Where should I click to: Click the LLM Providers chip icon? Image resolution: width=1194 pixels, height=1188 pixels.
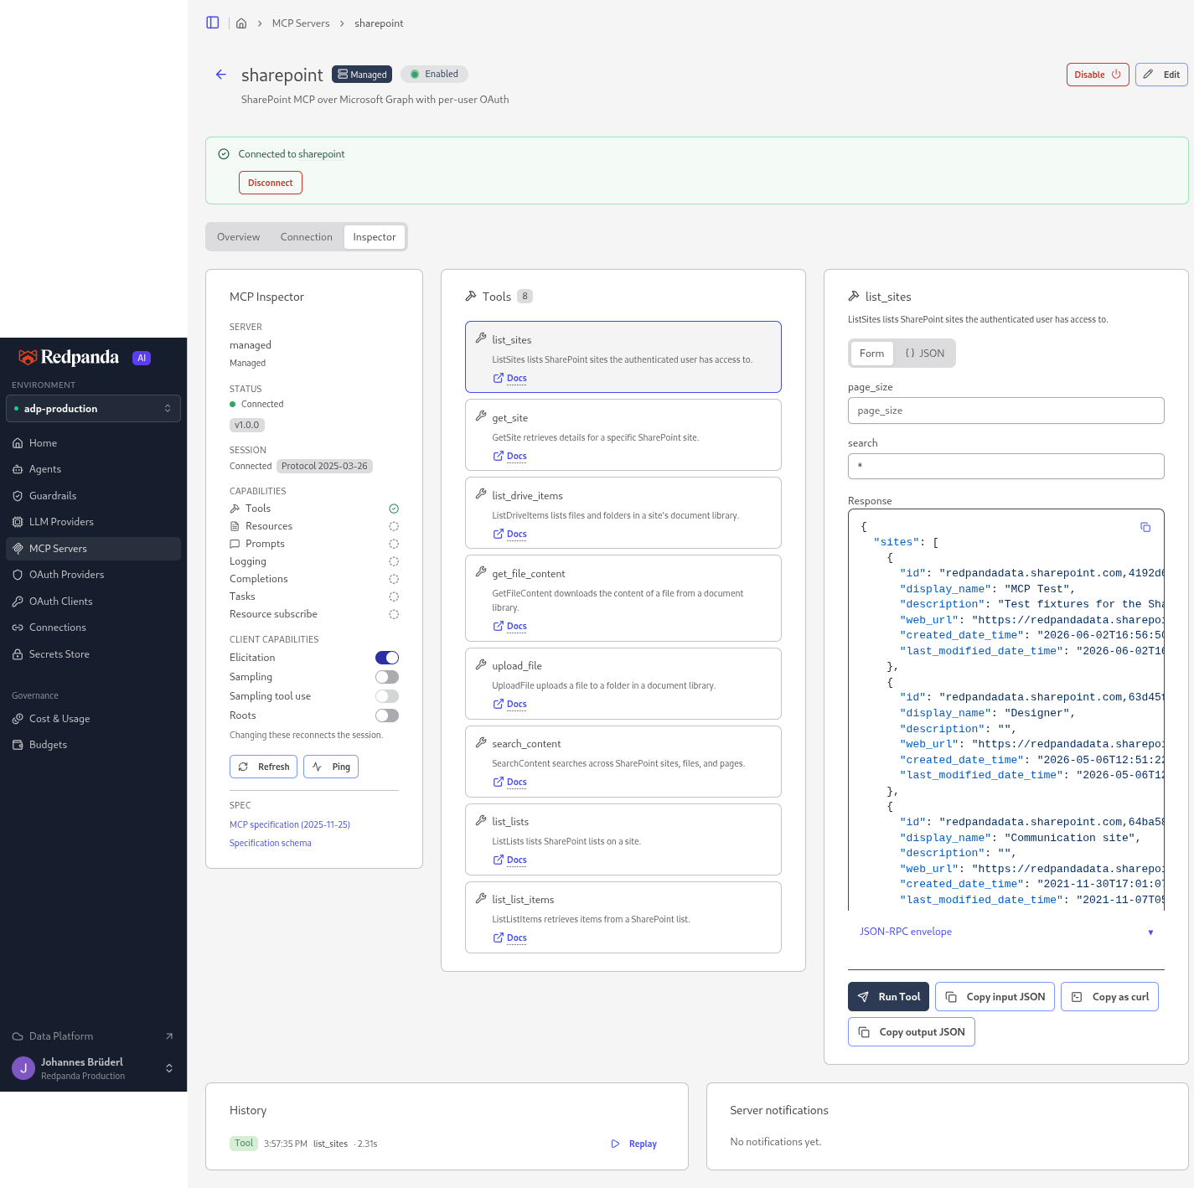coord(18,522)
